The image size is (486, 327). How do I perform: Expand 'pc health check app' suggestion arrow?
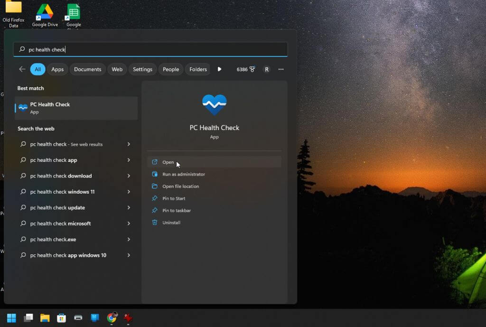129,160
